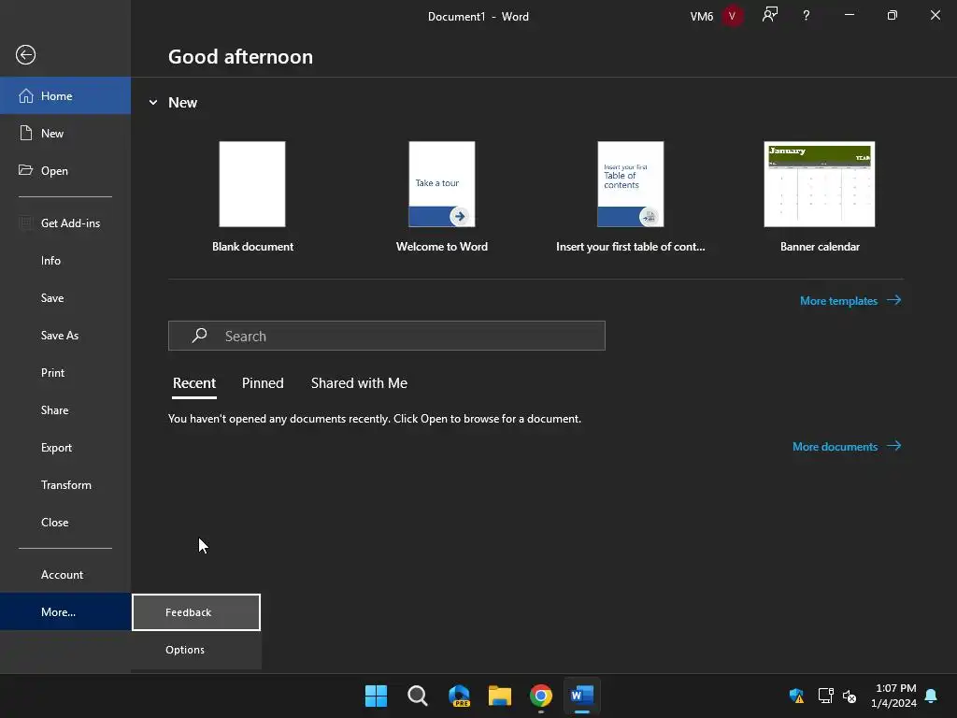Switch to the Recent tab
Screen dimensions: 957x718
coord(194,382)
